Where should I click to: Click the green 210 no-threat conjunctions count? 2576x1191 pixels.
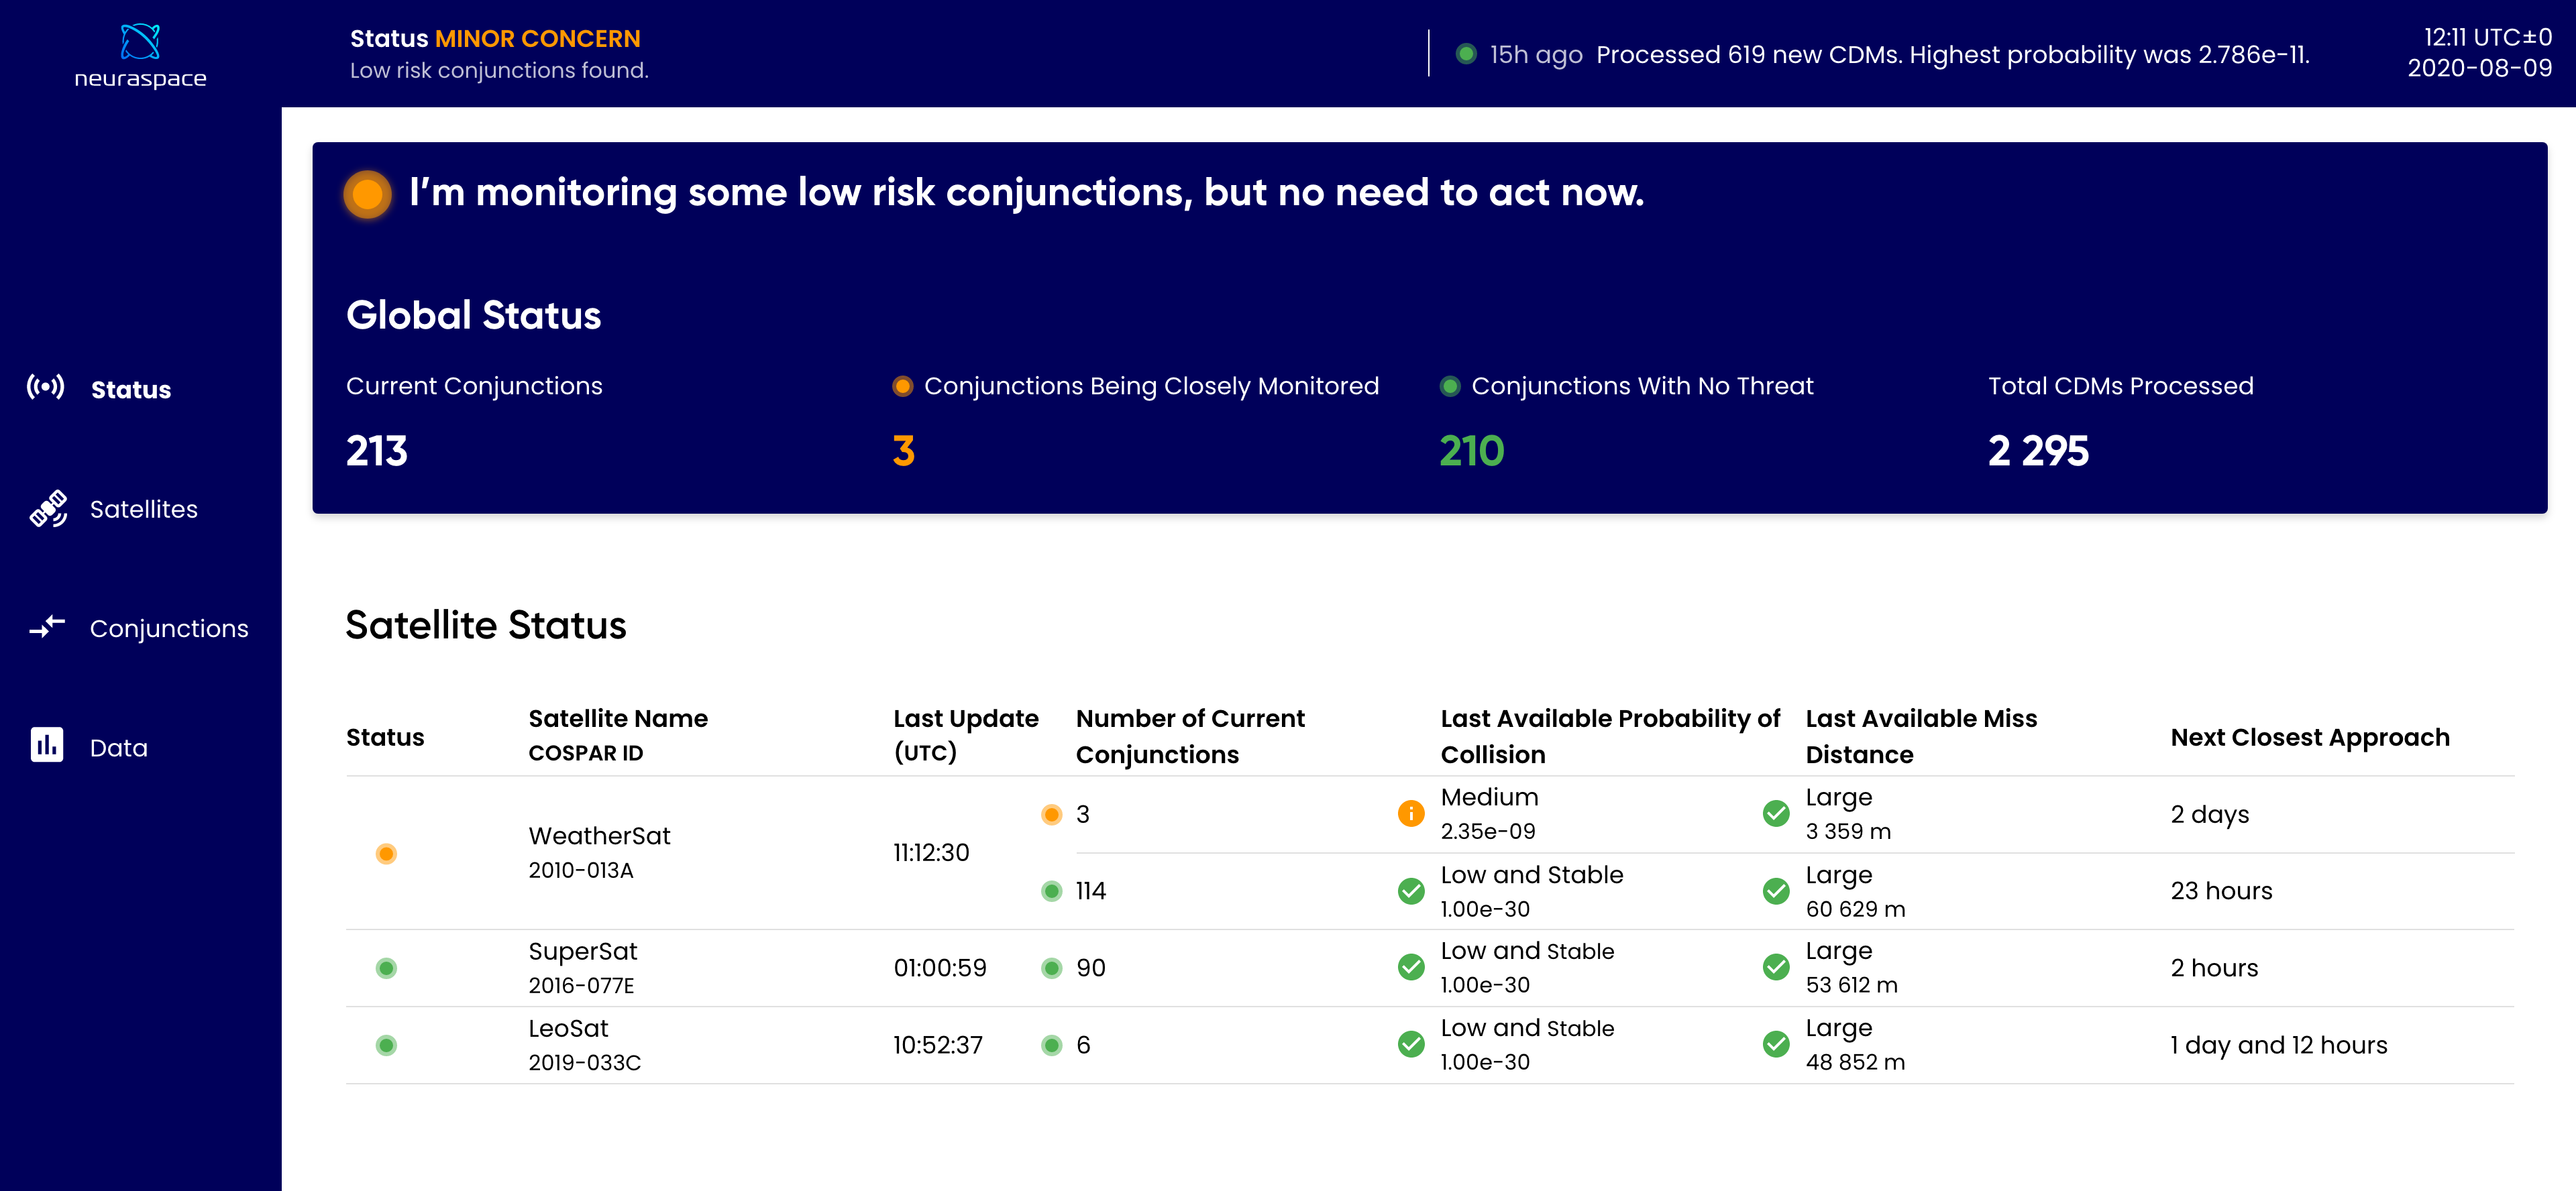point(1471,451)
